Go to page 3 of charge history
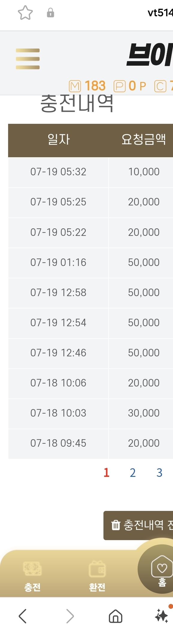Screen dimensions: 173x635 coord(160,473)
